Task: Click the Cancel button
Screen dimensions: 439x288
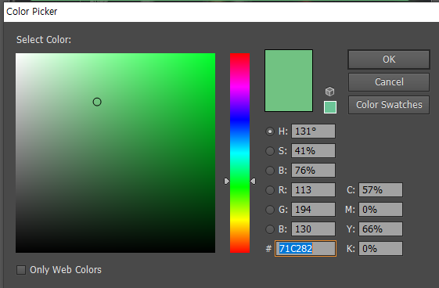Action: (x=389, y=82)
